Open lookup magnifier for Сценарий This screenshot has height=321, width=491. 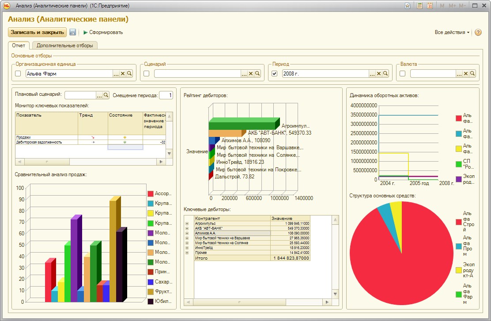coord(257,74)
